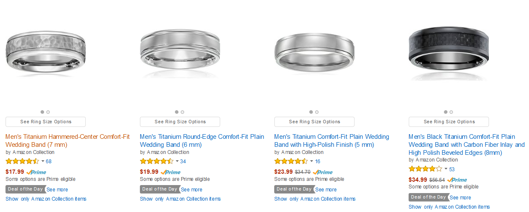The width and height of the screenshot is (529, 212).
Task: Click star rating of Hammered-Center band
Action: pos(22,161)
